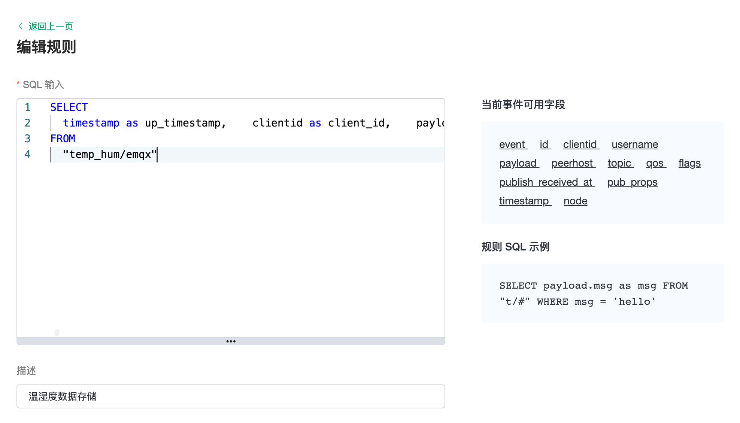
Task: Insert the pub_props field
Action: point(632,182)
